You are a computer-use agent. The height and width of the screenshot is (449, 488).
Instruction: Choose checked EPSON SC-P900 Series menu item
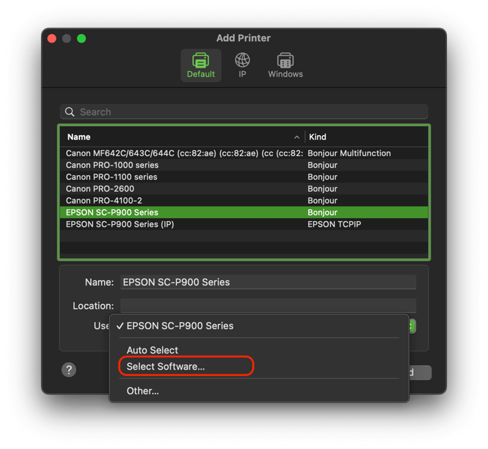click(x=259, y=326)
